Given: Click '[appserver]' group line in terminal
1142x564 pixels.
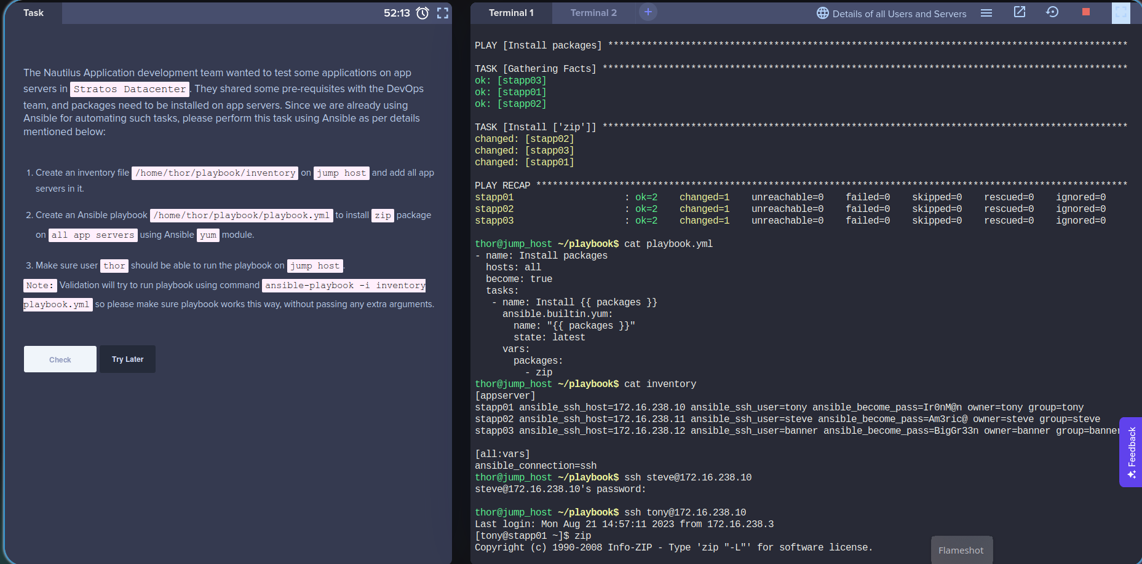Looking at the screenshot, I should (505, 396).
